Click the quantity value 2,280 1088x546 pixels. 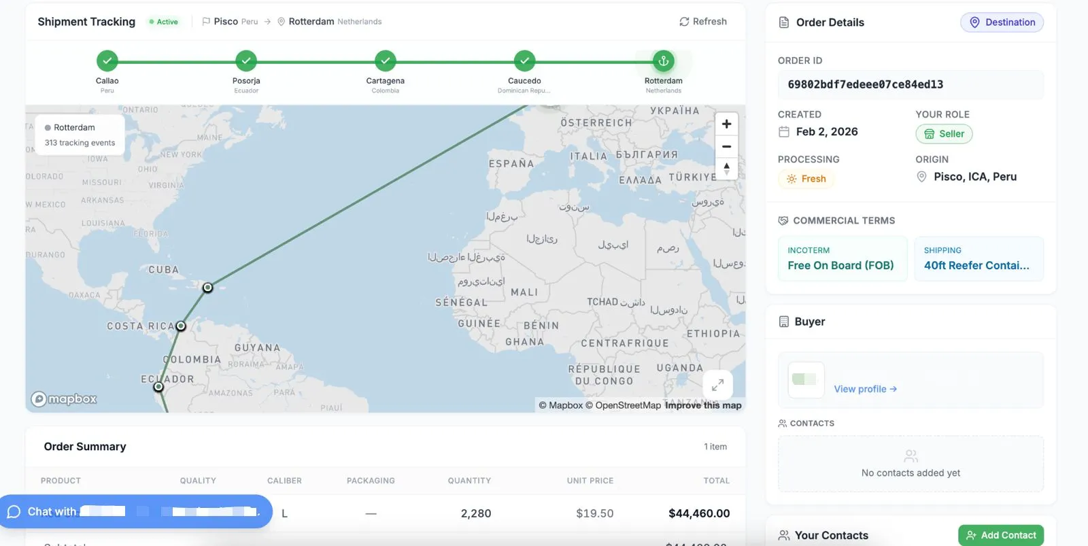point(476,513)
